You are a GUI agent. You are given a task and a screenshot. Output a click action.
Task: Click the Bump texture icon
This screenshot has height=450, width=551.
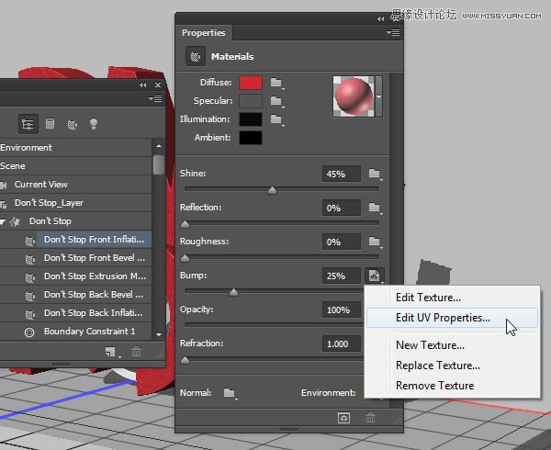point(375,276)
